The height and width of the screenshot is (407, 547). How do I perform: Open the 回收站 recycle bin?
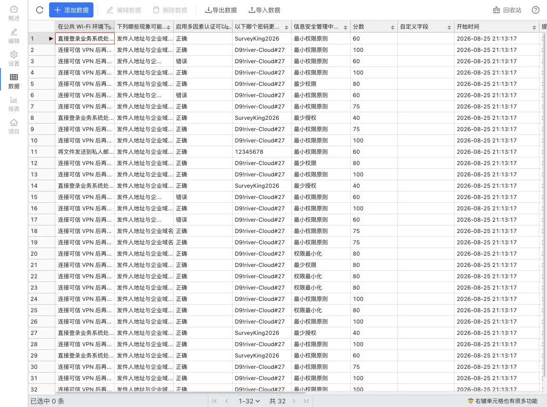(x=507, y=10)
